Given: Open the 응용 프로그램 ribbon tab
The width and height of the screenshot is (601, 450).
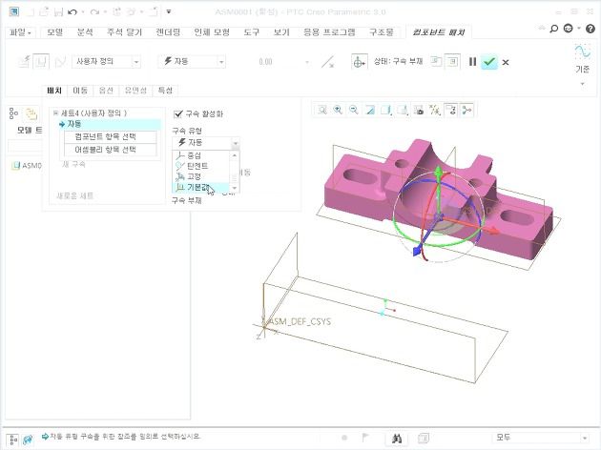Looking at the screenshot, I should point(329,32).
